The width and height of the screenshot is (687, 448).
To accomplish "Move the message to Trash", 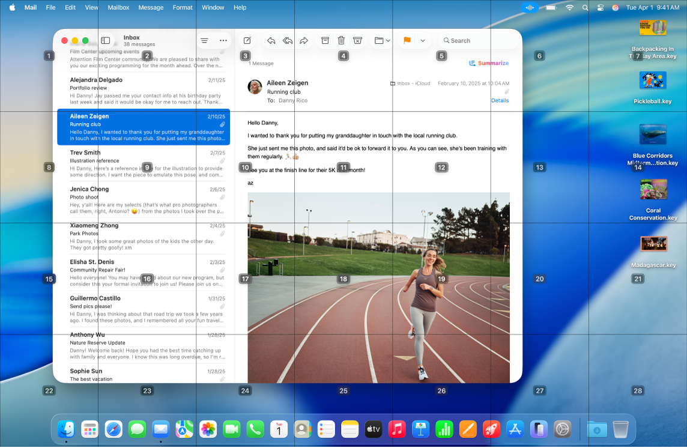I will click(341, 40).
